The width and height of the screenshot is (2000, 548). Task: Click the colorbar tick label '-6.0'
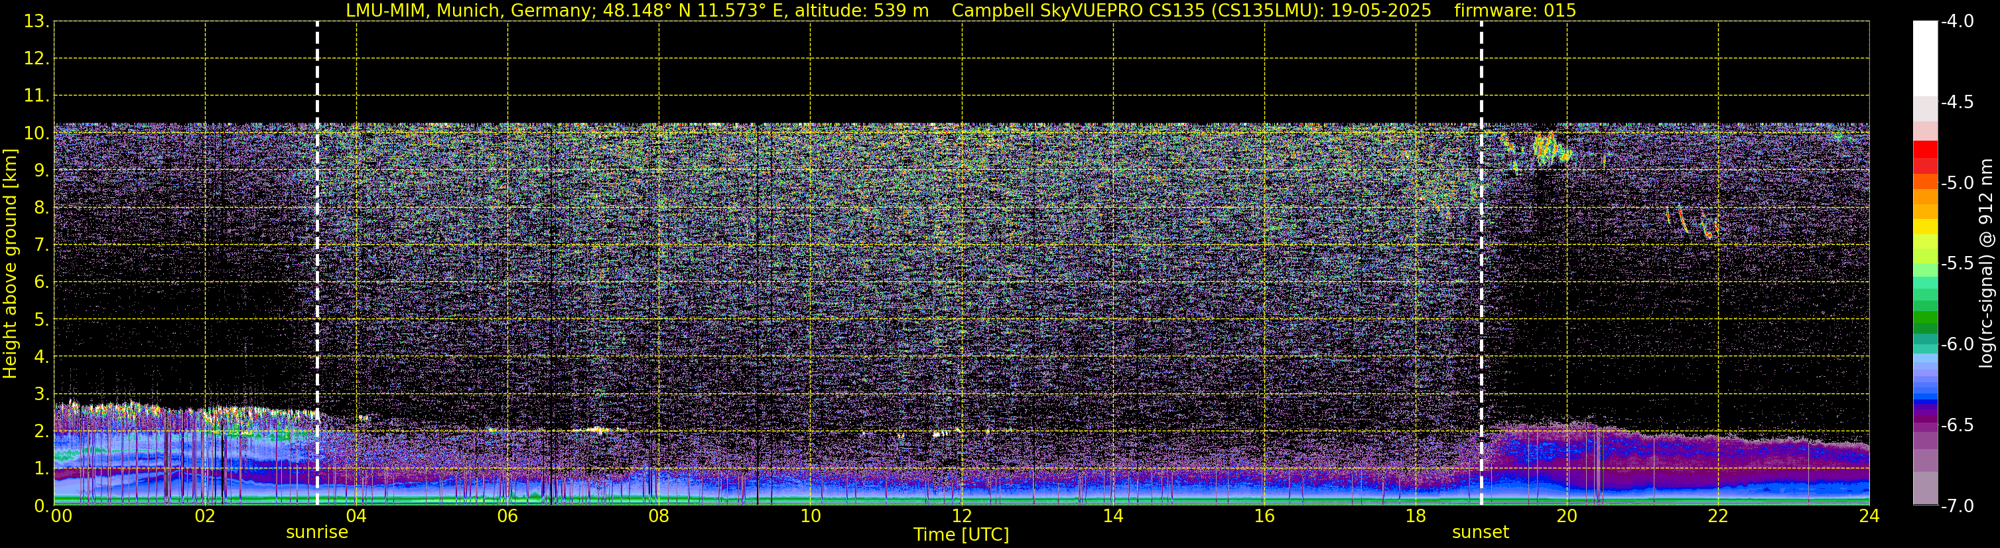coord(1956,344)
